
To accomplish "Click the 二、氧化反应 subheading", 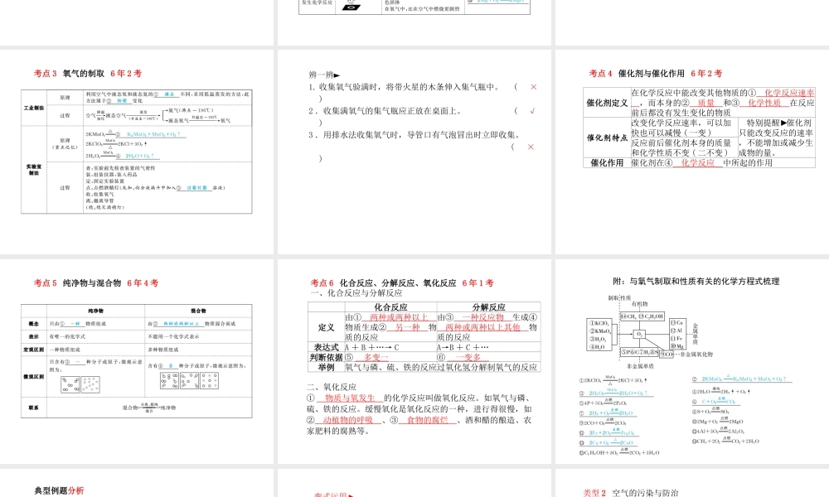I will click(x=332, y=387).
